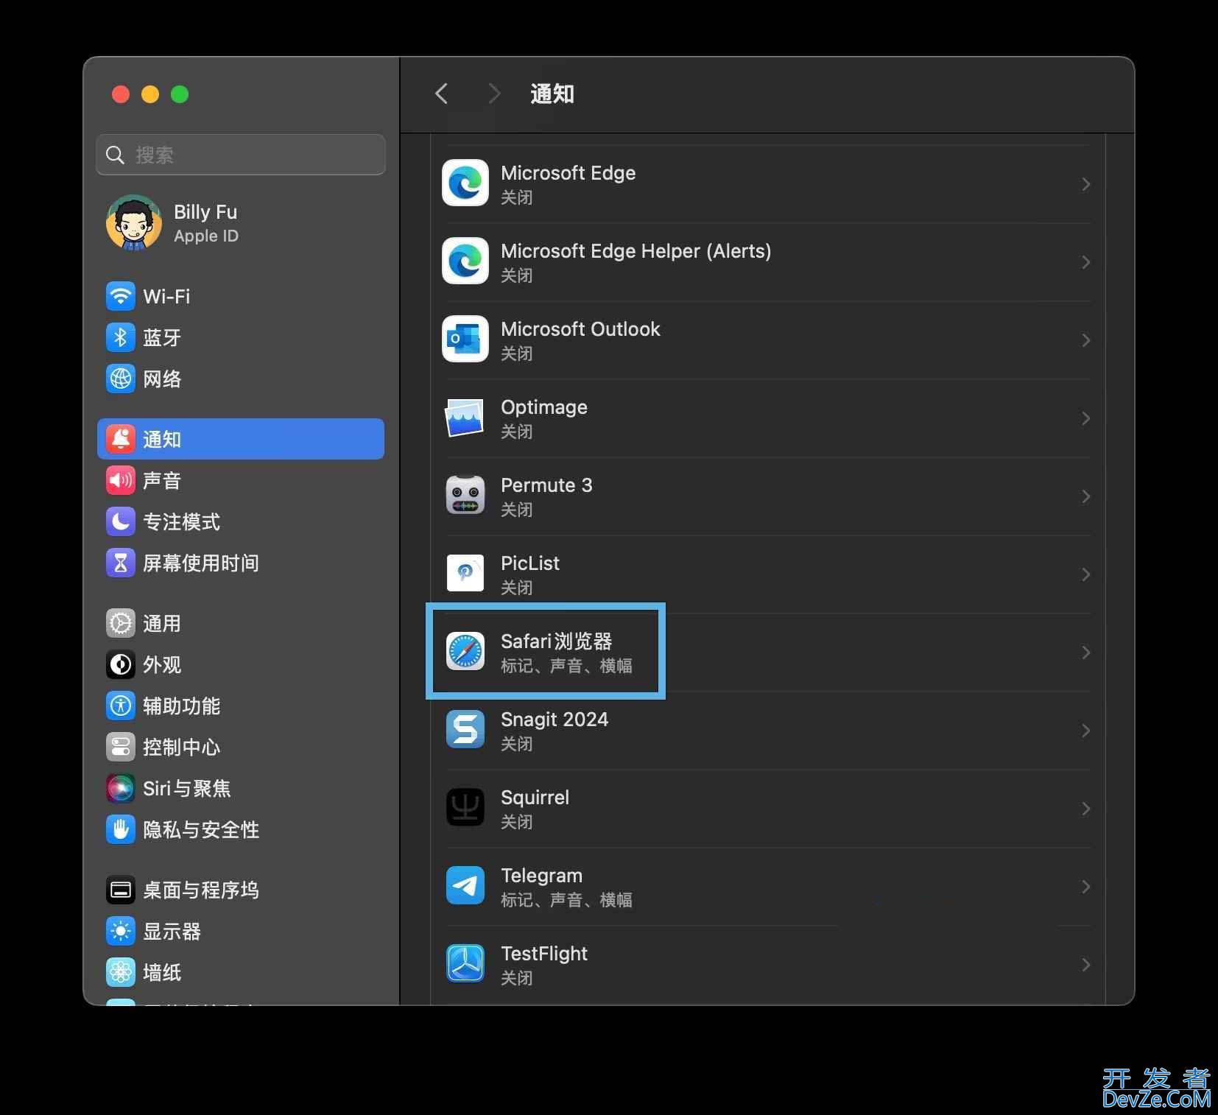Click the Appearance (外观) icon
Screen dimensions: 1218x1115
coord(121,664)
